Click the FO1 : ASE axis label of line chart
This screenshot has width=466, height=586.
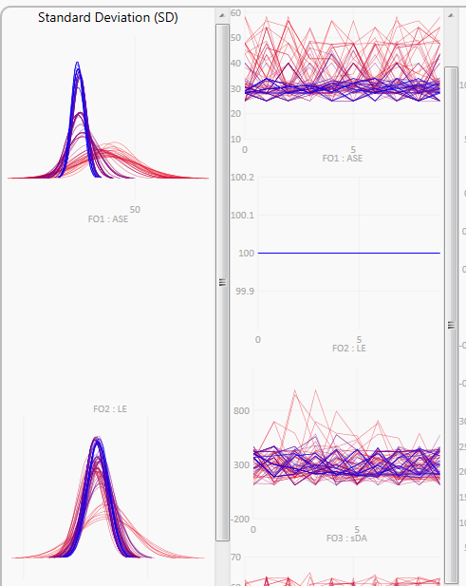[343, 158]
